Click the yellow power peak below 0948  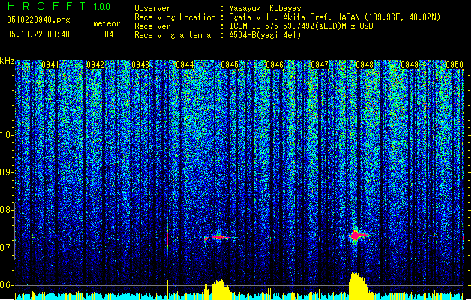[358, 284]
